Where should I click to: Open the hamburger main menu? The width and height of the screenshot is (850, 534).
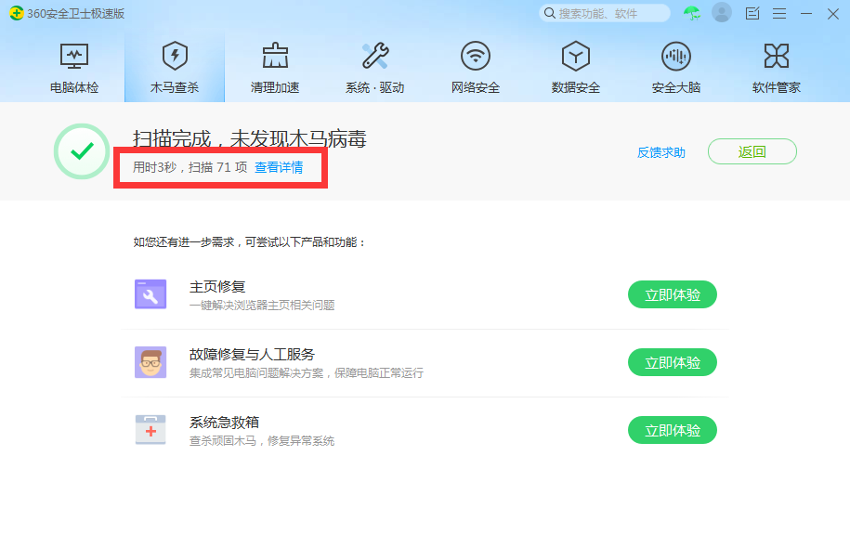point(779,14)
